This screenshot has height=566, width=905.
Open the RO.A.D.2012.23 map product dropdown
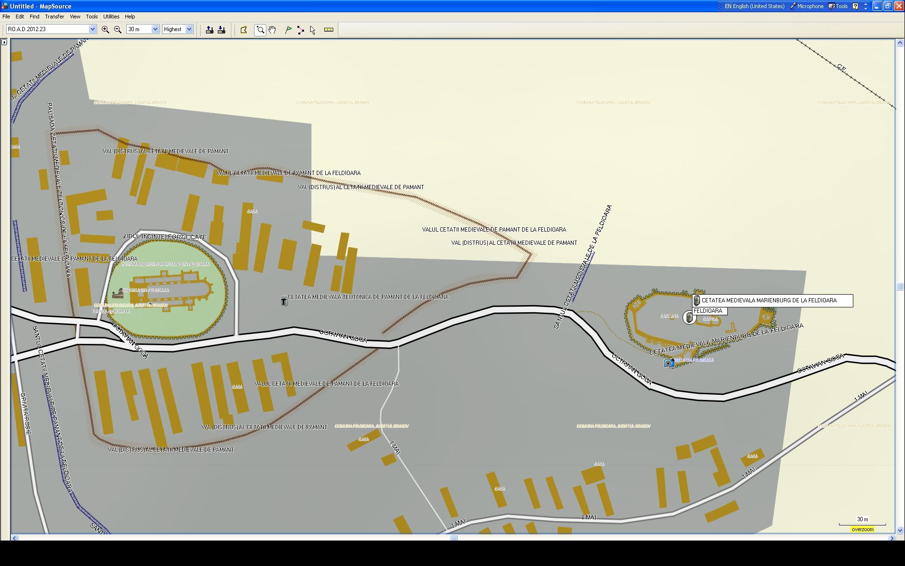pyautogui.click(x=92, y=29)
